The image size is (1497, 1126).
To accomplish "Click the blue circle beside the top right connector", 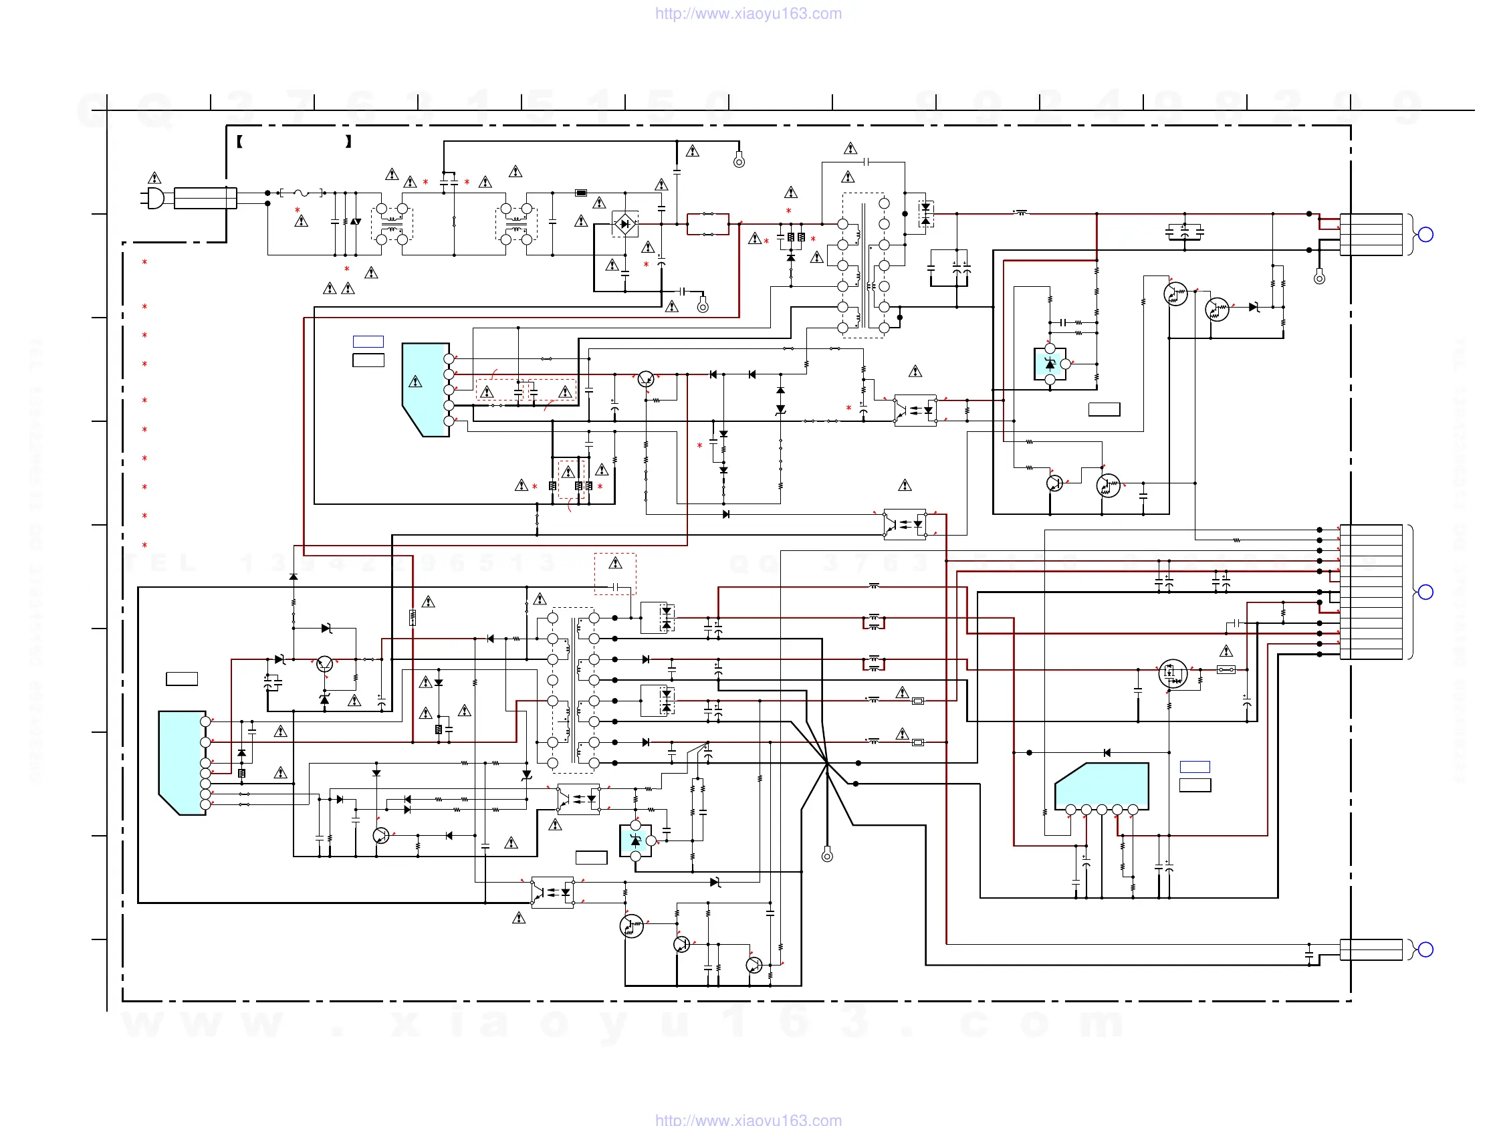I will 1426,235.
